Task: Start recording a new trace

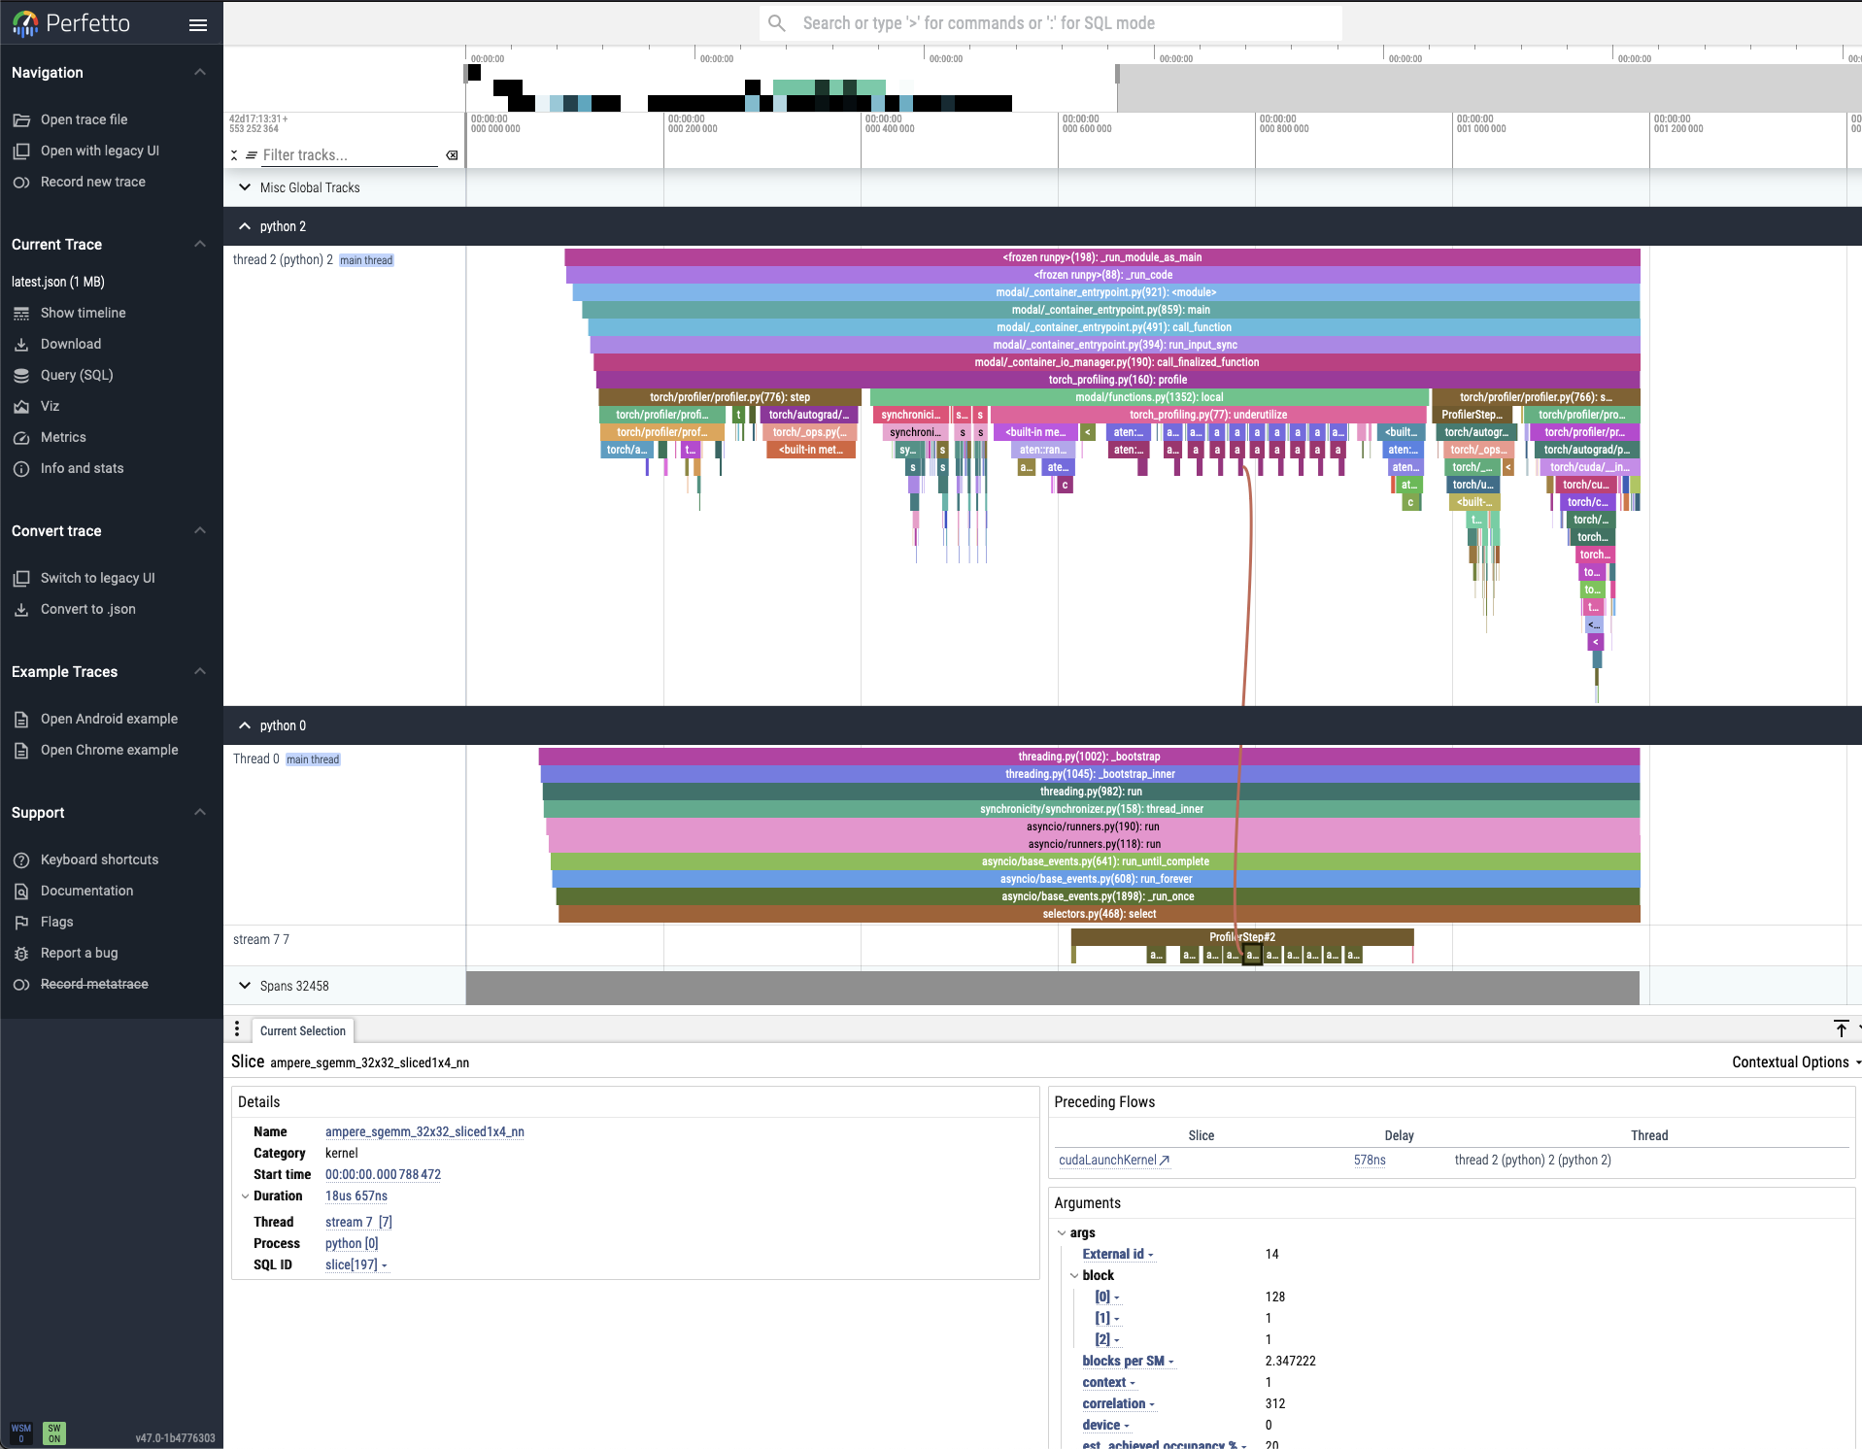Action: 92,182
